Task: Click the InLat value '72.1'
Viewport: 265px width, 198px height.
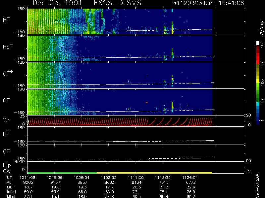Action: click(136, 192)
